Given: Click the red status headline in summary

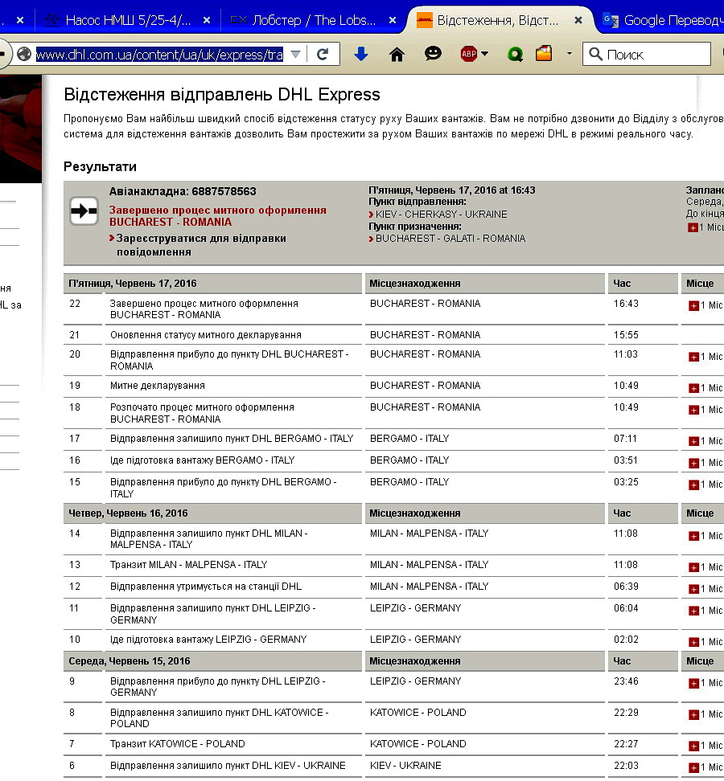Looking at the screenshot, I should [x=218, y=216].
